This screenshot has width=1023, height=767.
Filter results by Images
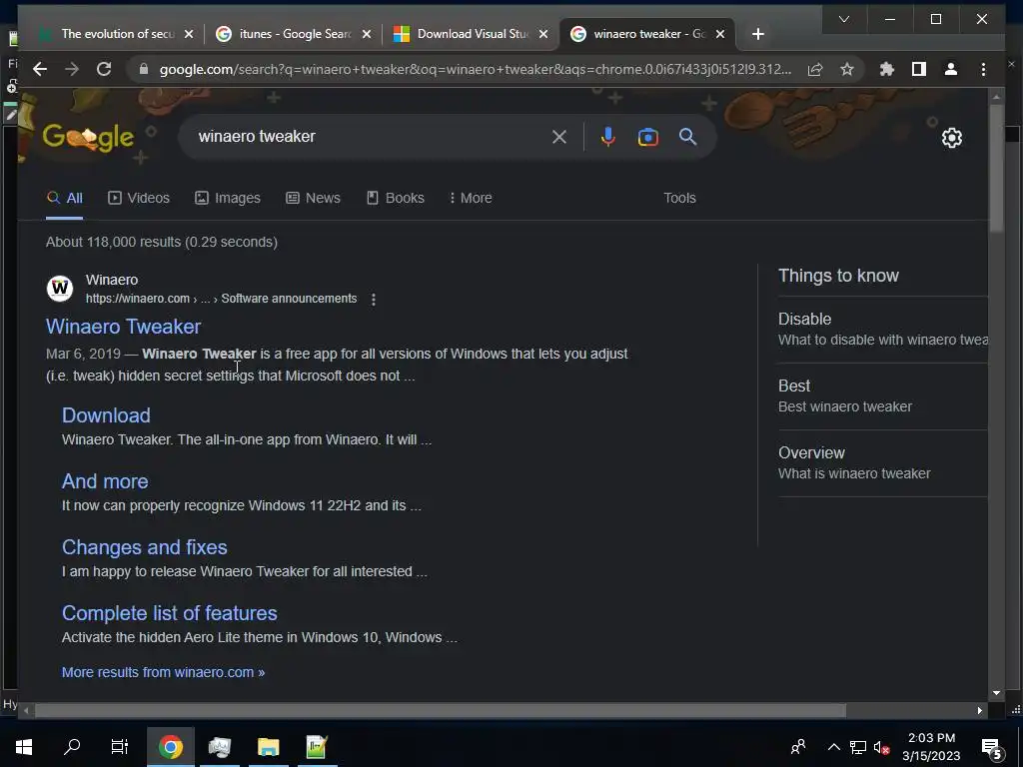click(228, 199)
